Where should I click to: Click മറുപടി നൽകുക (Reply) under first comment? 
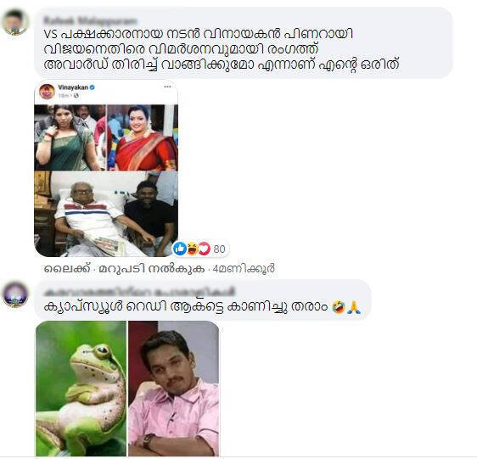(x=151, y=269)
